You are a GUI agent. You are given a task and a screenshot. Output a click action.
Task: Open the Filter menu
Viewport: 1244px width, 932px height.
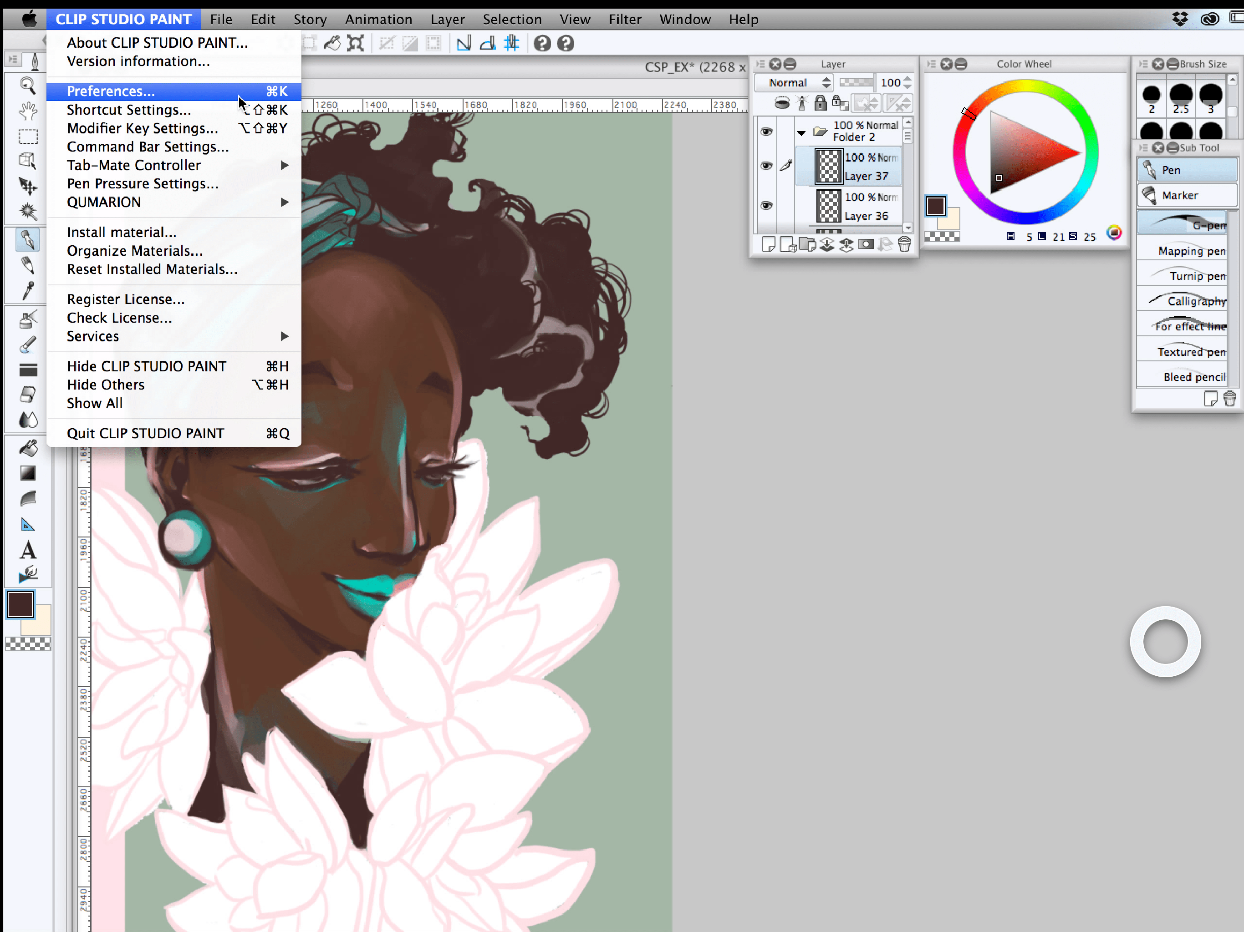click(x=624, y=19)
